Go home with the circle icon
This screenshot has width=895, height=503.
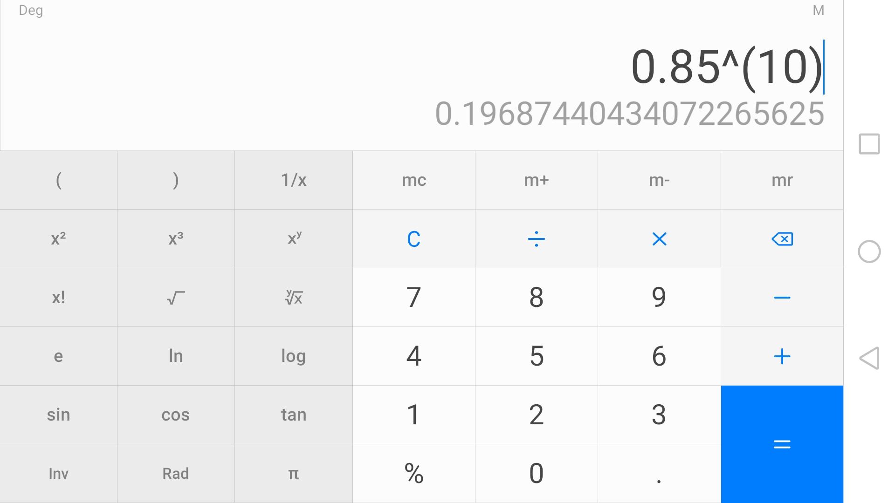[869, 251]
